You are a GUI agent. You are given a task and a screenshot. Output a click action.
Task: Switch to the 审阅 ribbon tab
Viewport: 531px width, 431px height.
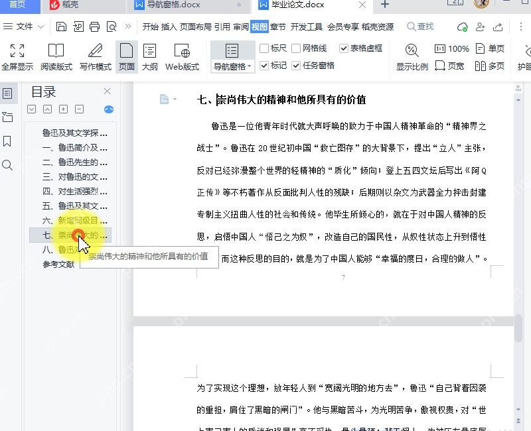(241, 27)
